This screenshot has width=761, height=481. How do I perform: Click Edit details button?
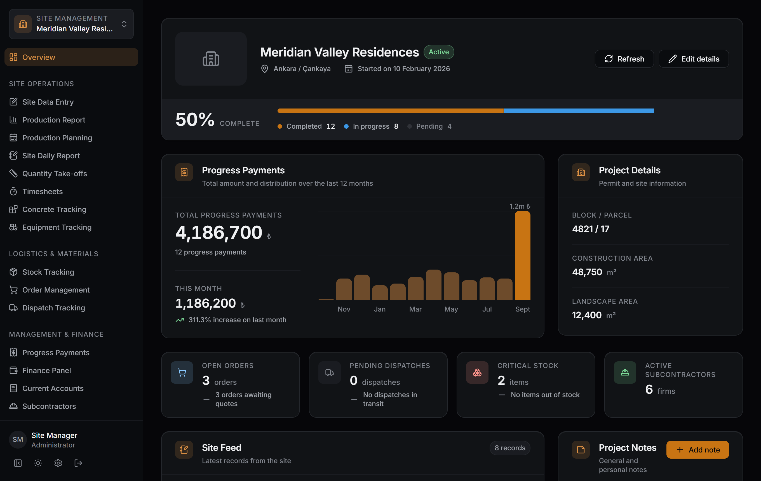[x=694, y=59]
